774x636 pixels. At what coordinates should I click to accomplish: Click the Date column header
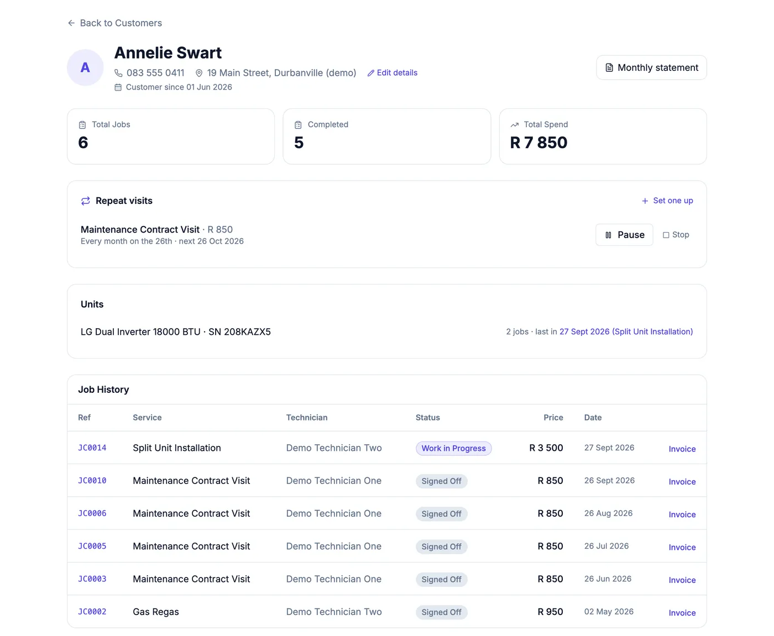593,418
